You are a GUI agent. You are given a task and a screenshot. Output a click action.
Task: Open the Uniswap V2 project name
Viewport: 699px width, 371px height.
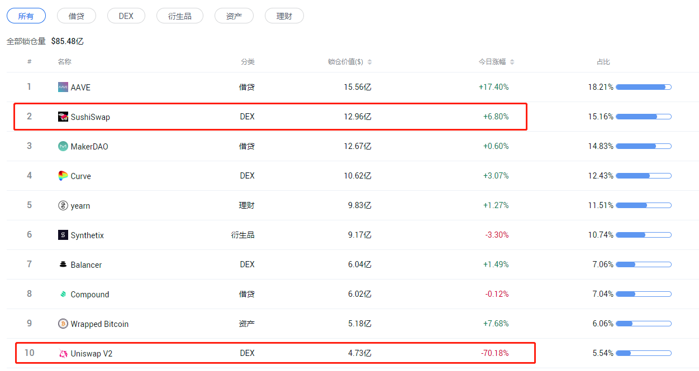tap(92, 354)
